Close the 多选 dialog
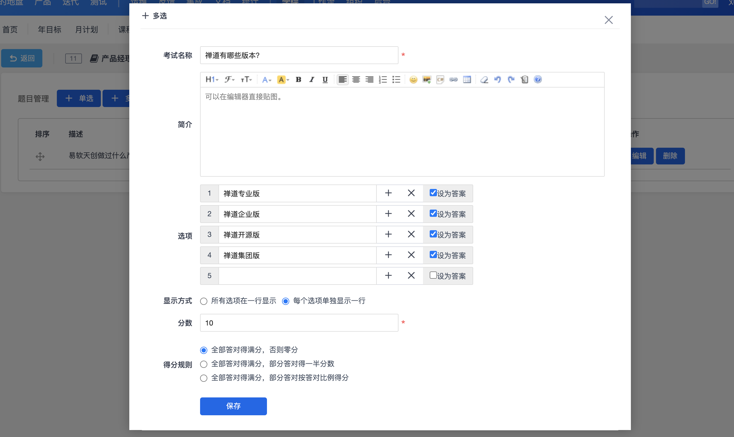The image size is (734, 437). tap(609, 20)
